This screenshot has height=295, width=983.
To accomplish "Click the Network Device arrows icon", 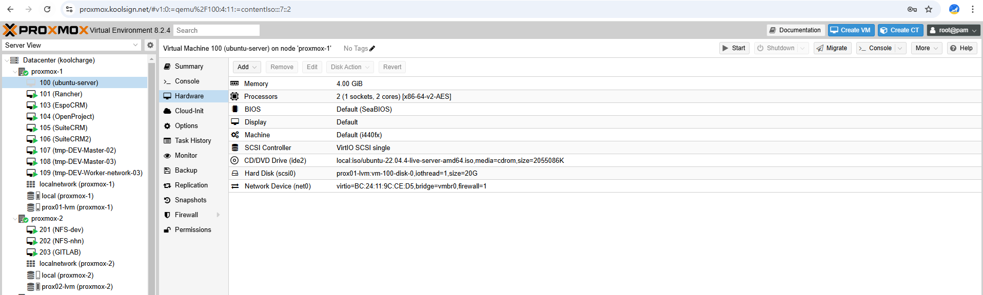I will click(234, 186).
